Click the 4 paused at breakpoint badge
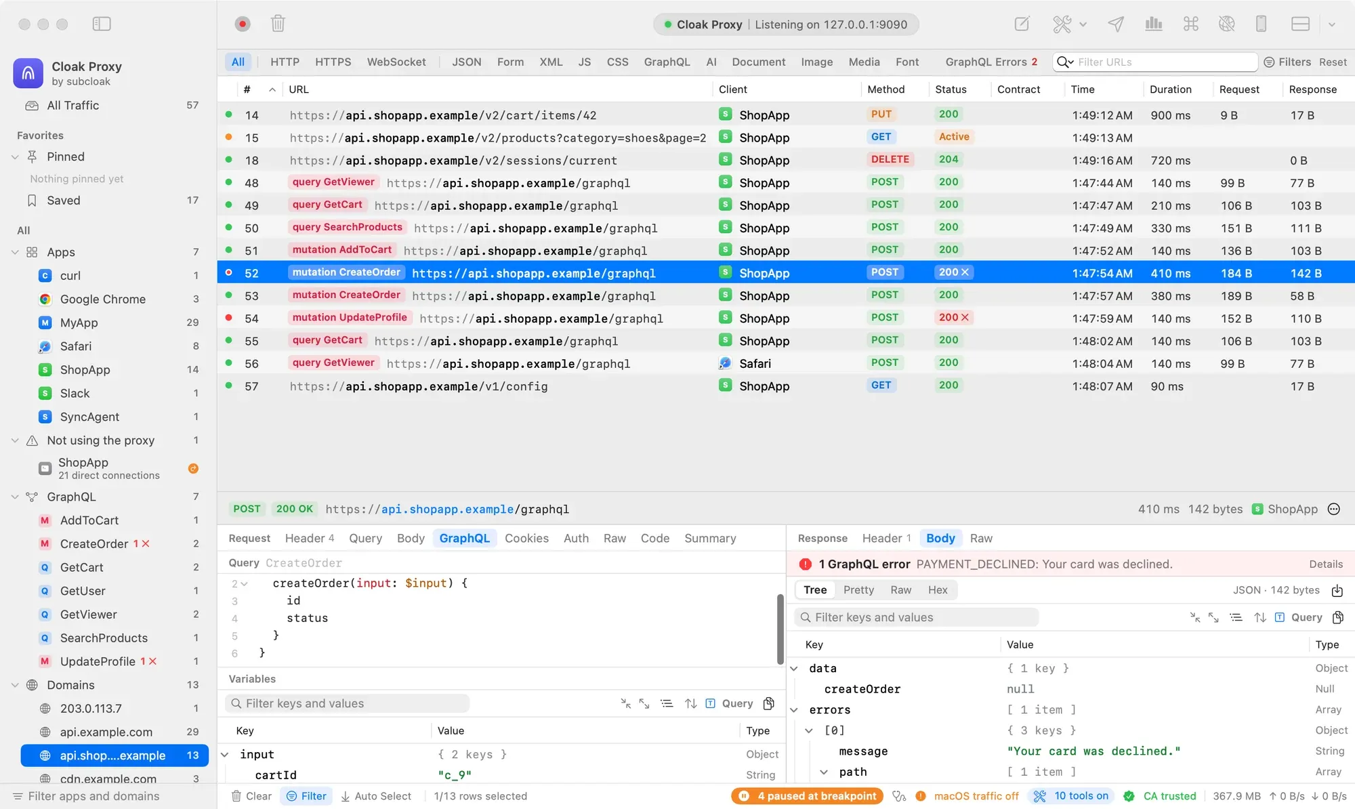Viewport: 1355px width, 809px height. point(808,796)
